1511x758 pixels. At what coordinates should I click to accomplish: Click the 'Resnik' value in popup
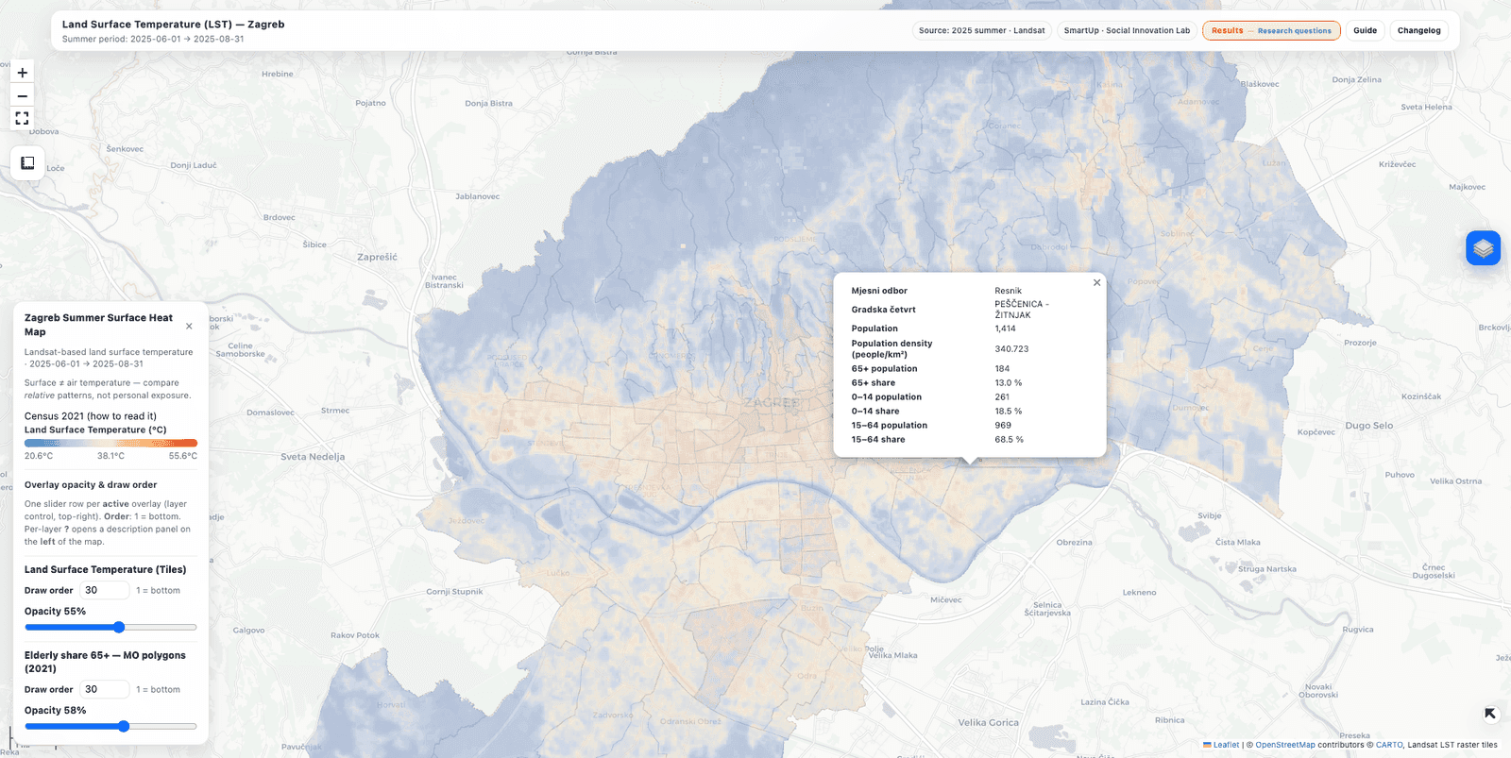1008,291
